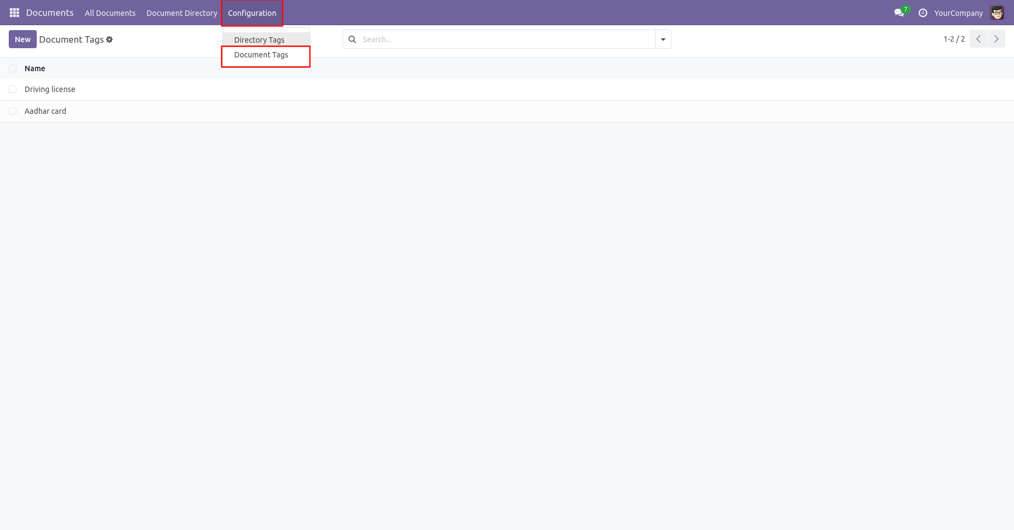Choose Document Tags from the dropdown
The height and width of the screenshot is (530, 1014).
[x=266, y=55]
